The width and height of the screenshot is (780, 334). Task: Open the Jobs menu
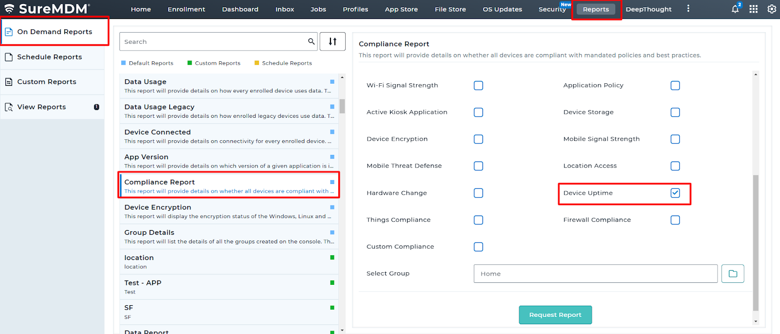[x=318, y=9]
